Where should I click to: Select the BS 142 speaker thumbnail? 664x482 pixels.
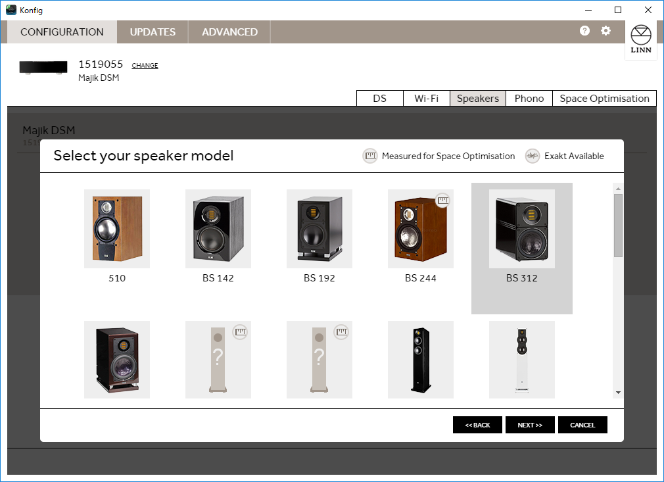pos(218,229)
